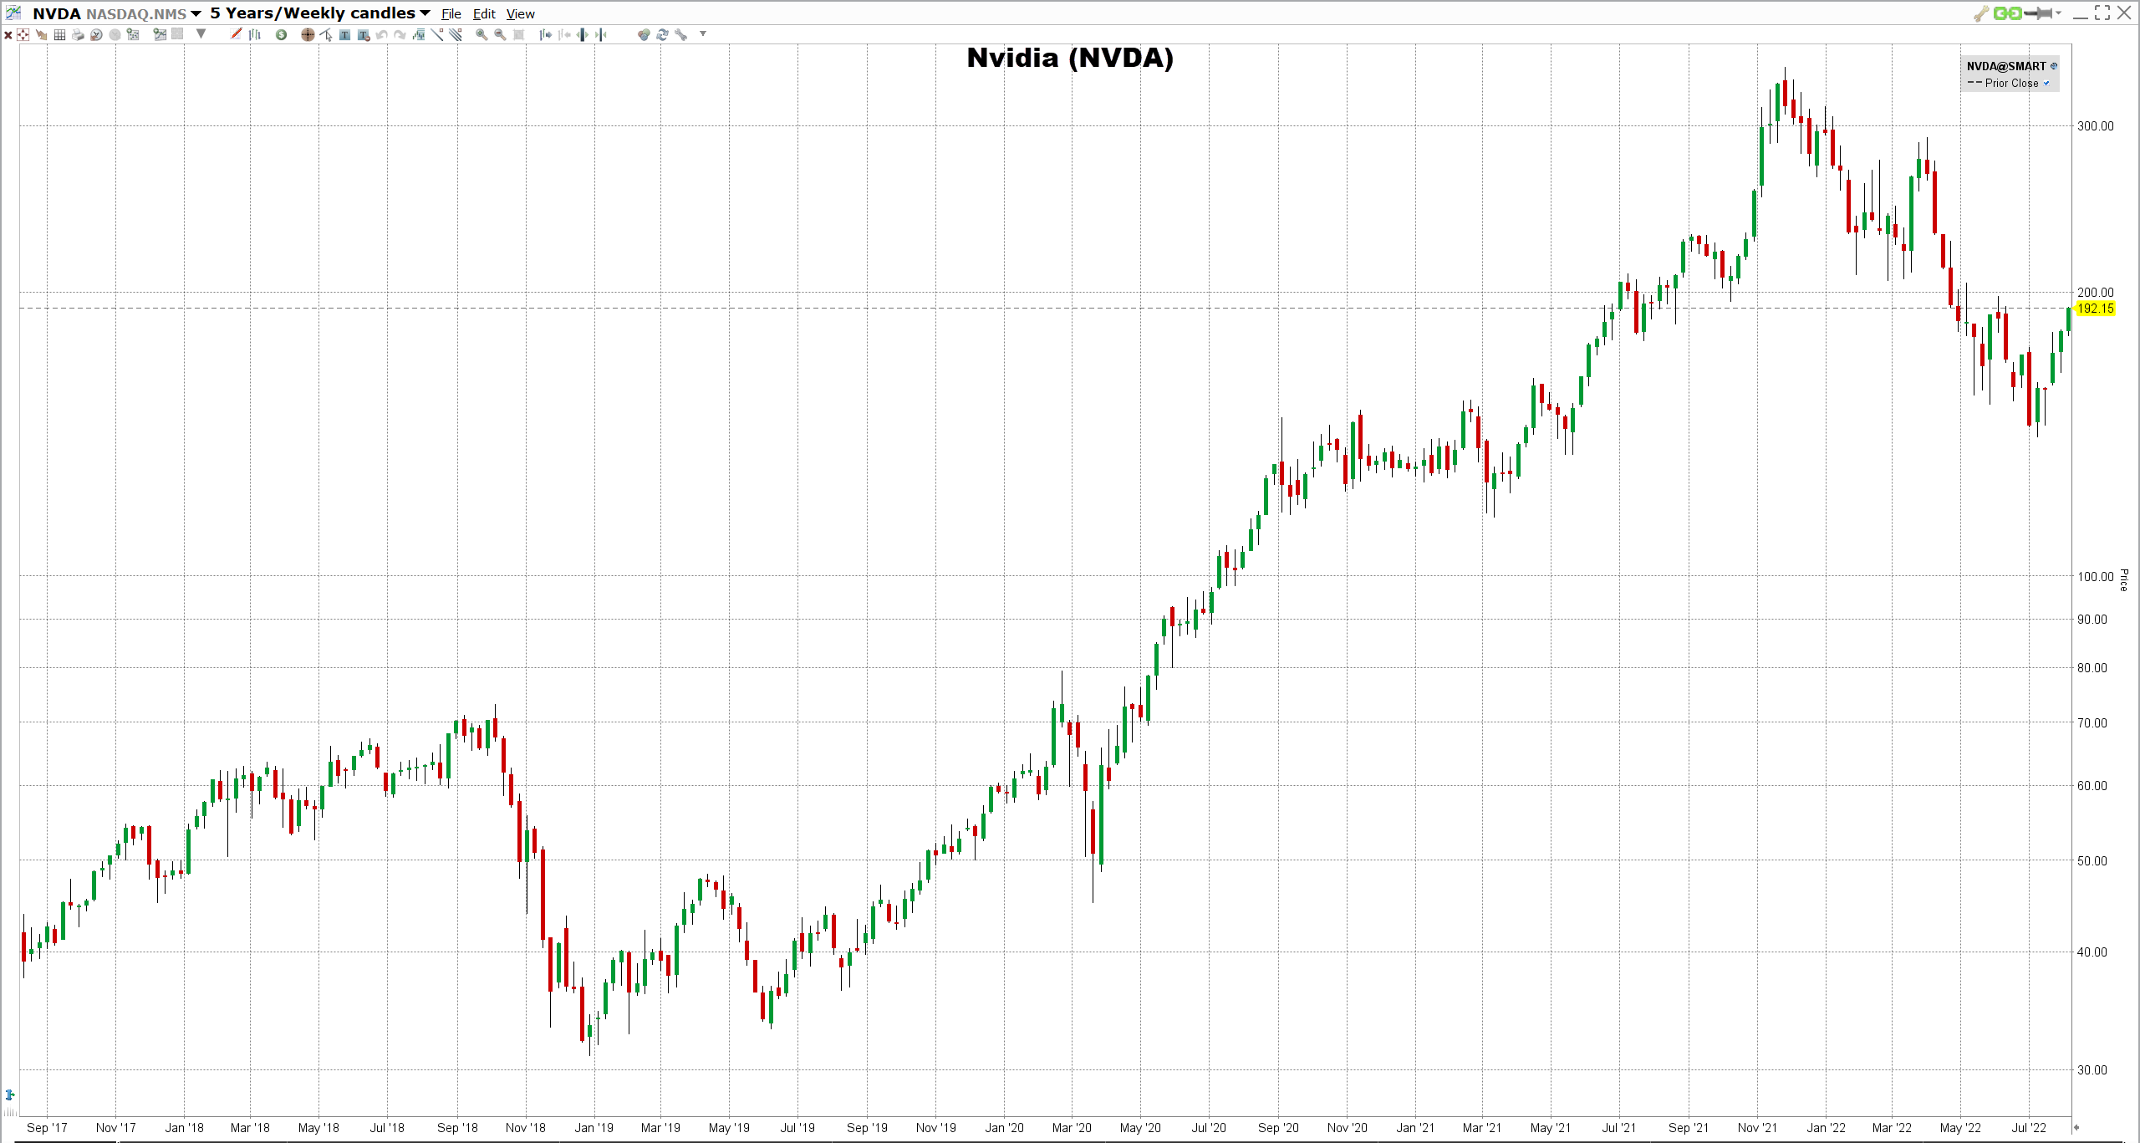Click the vertical Price axis title

point(2124,580)
